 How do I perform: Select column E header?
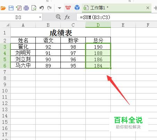123,25
